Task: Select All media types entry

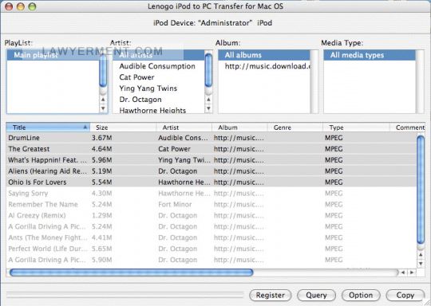Action: (x=370, y=55)
